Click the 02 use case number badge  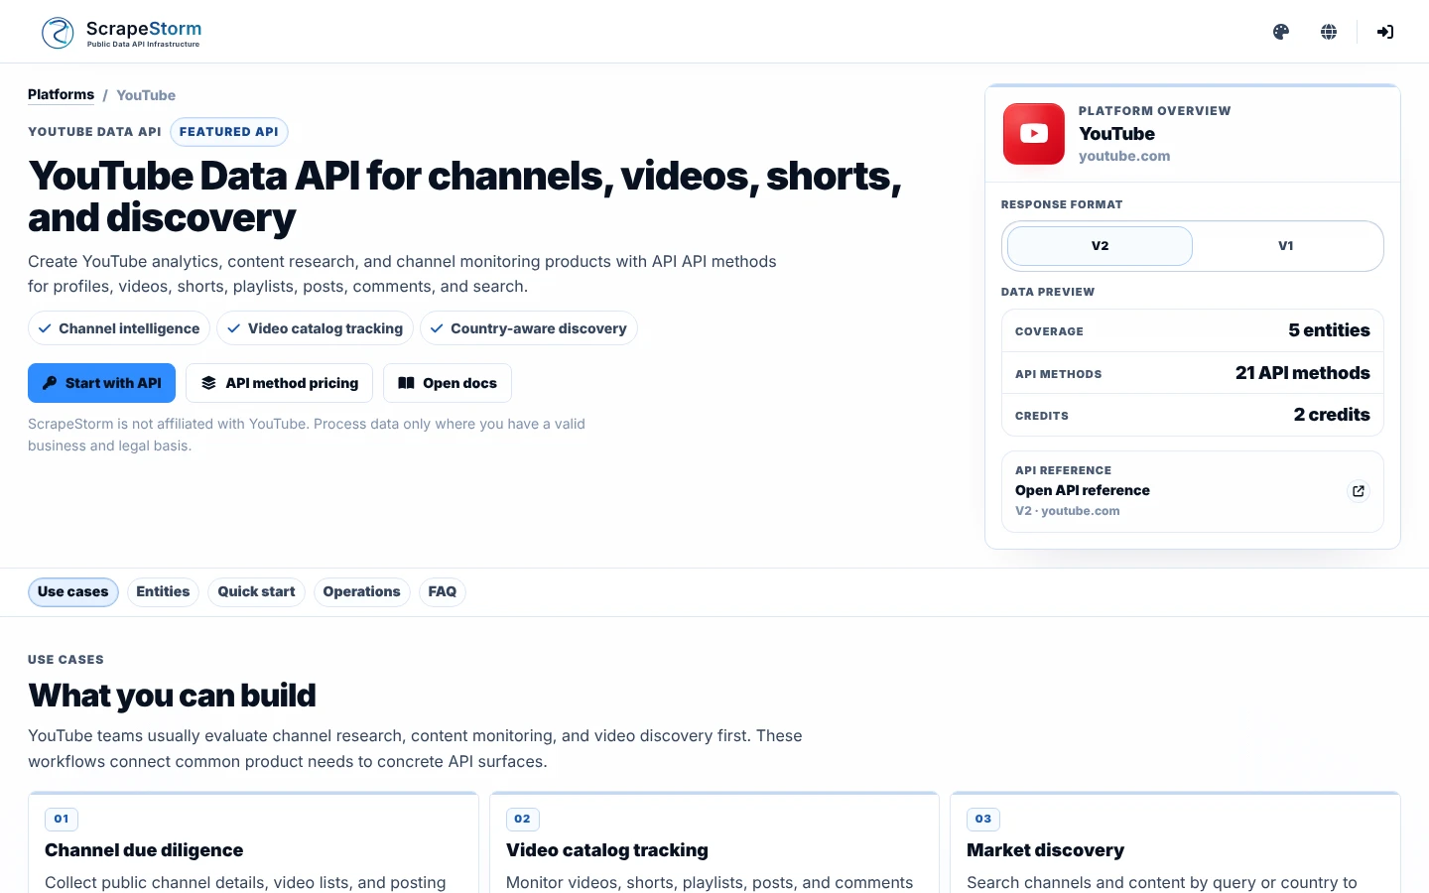pos(523,819)
